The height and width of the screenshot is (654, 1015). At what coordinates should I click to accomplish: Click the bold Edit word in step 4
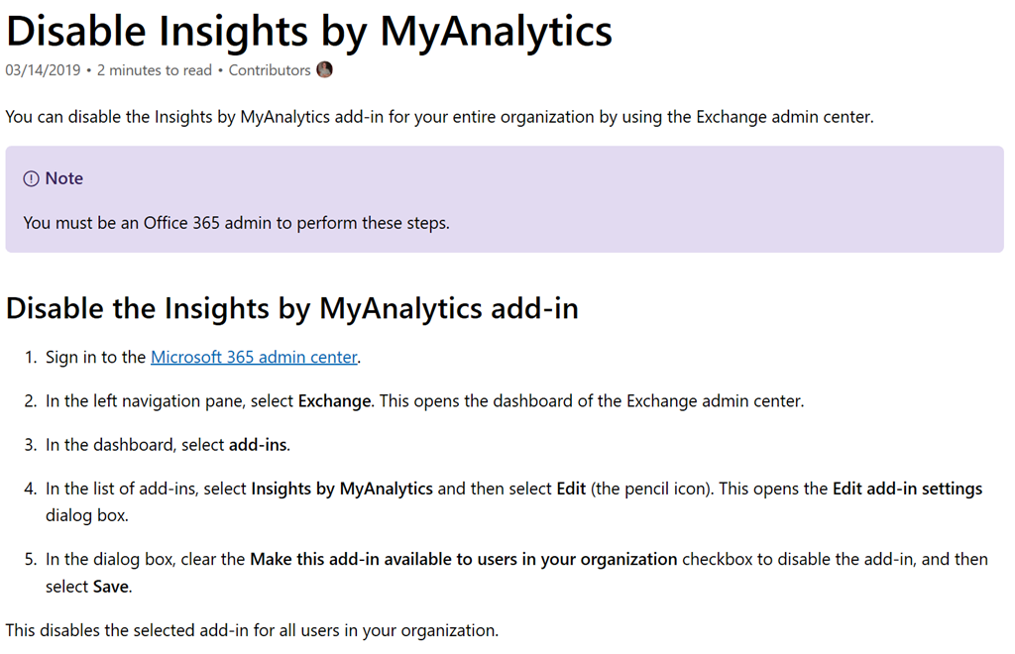(573, 489)
